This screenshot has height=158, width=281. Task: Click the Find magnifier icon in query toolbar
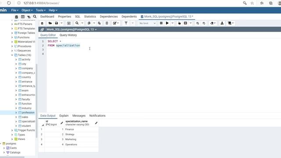click(x=77, y=23)
